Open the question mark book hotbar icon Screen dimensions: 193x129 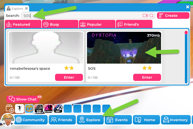pyautogui.click(x=29, y=109)
